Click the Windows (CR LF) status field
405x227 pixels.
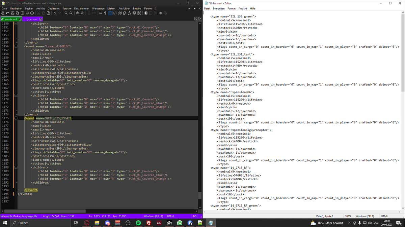pos(154,216)
